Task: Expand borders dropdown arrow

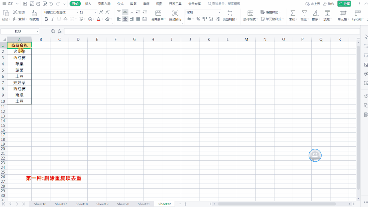Action: [x=76, y=19]
